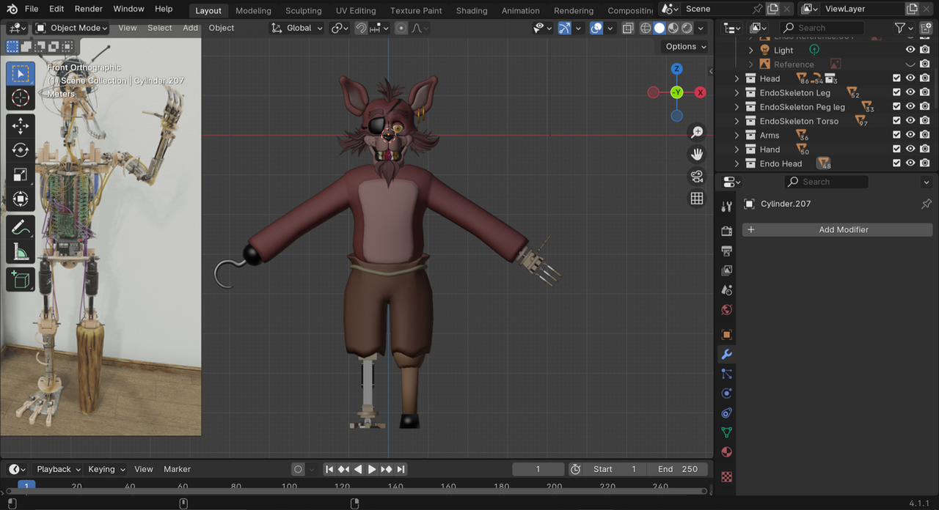The width and height of the screenshot is (939, 510).
Task: Toggle proportional editing button
Action: coord(401,28)
